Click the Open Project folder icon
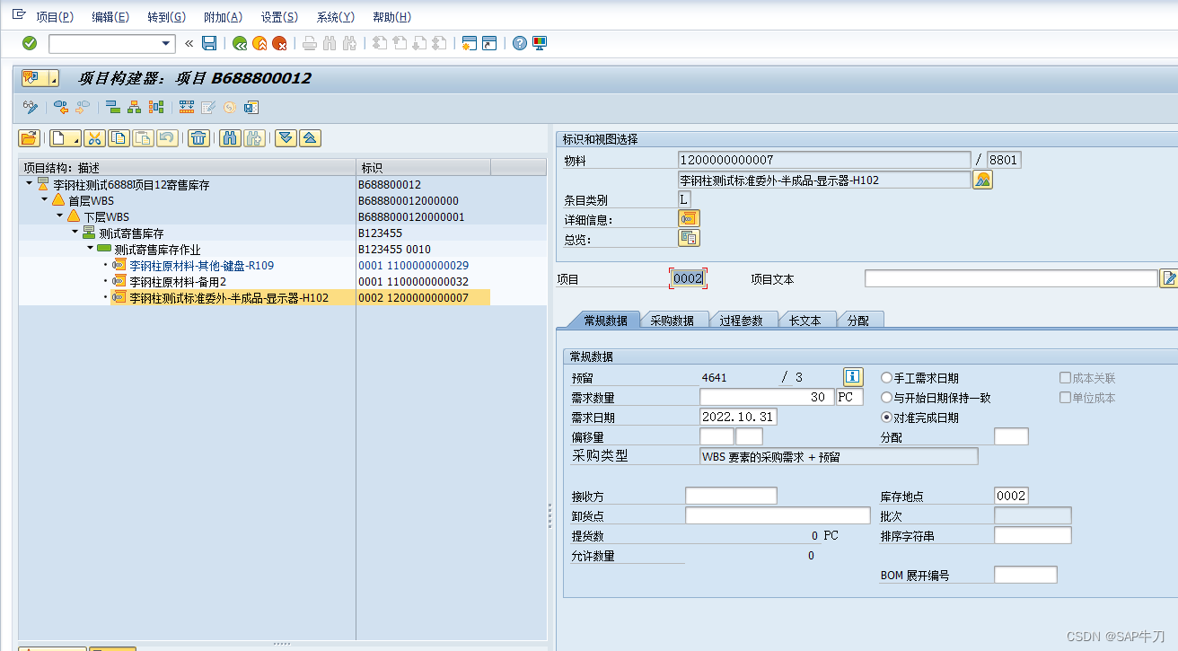Screen dimensions: 1178x651 pos(30,138)
